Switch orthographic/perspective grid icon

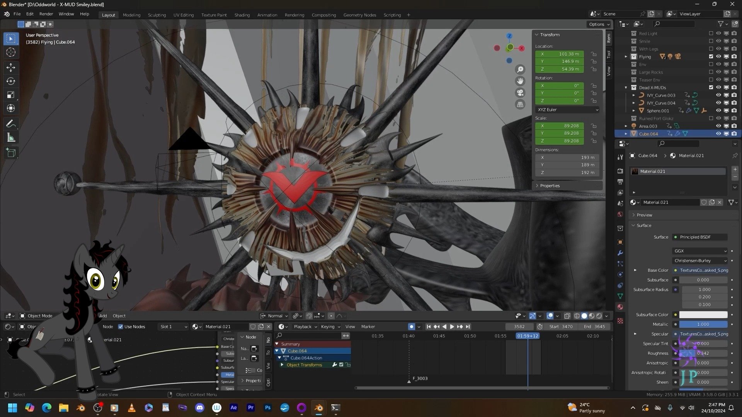coord(520,104)
